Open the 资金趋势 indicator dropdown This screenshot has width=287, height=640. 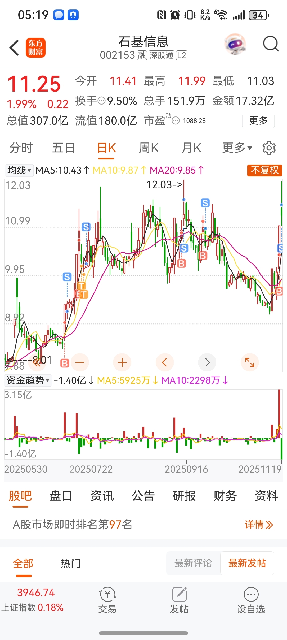tap(28, 380)
